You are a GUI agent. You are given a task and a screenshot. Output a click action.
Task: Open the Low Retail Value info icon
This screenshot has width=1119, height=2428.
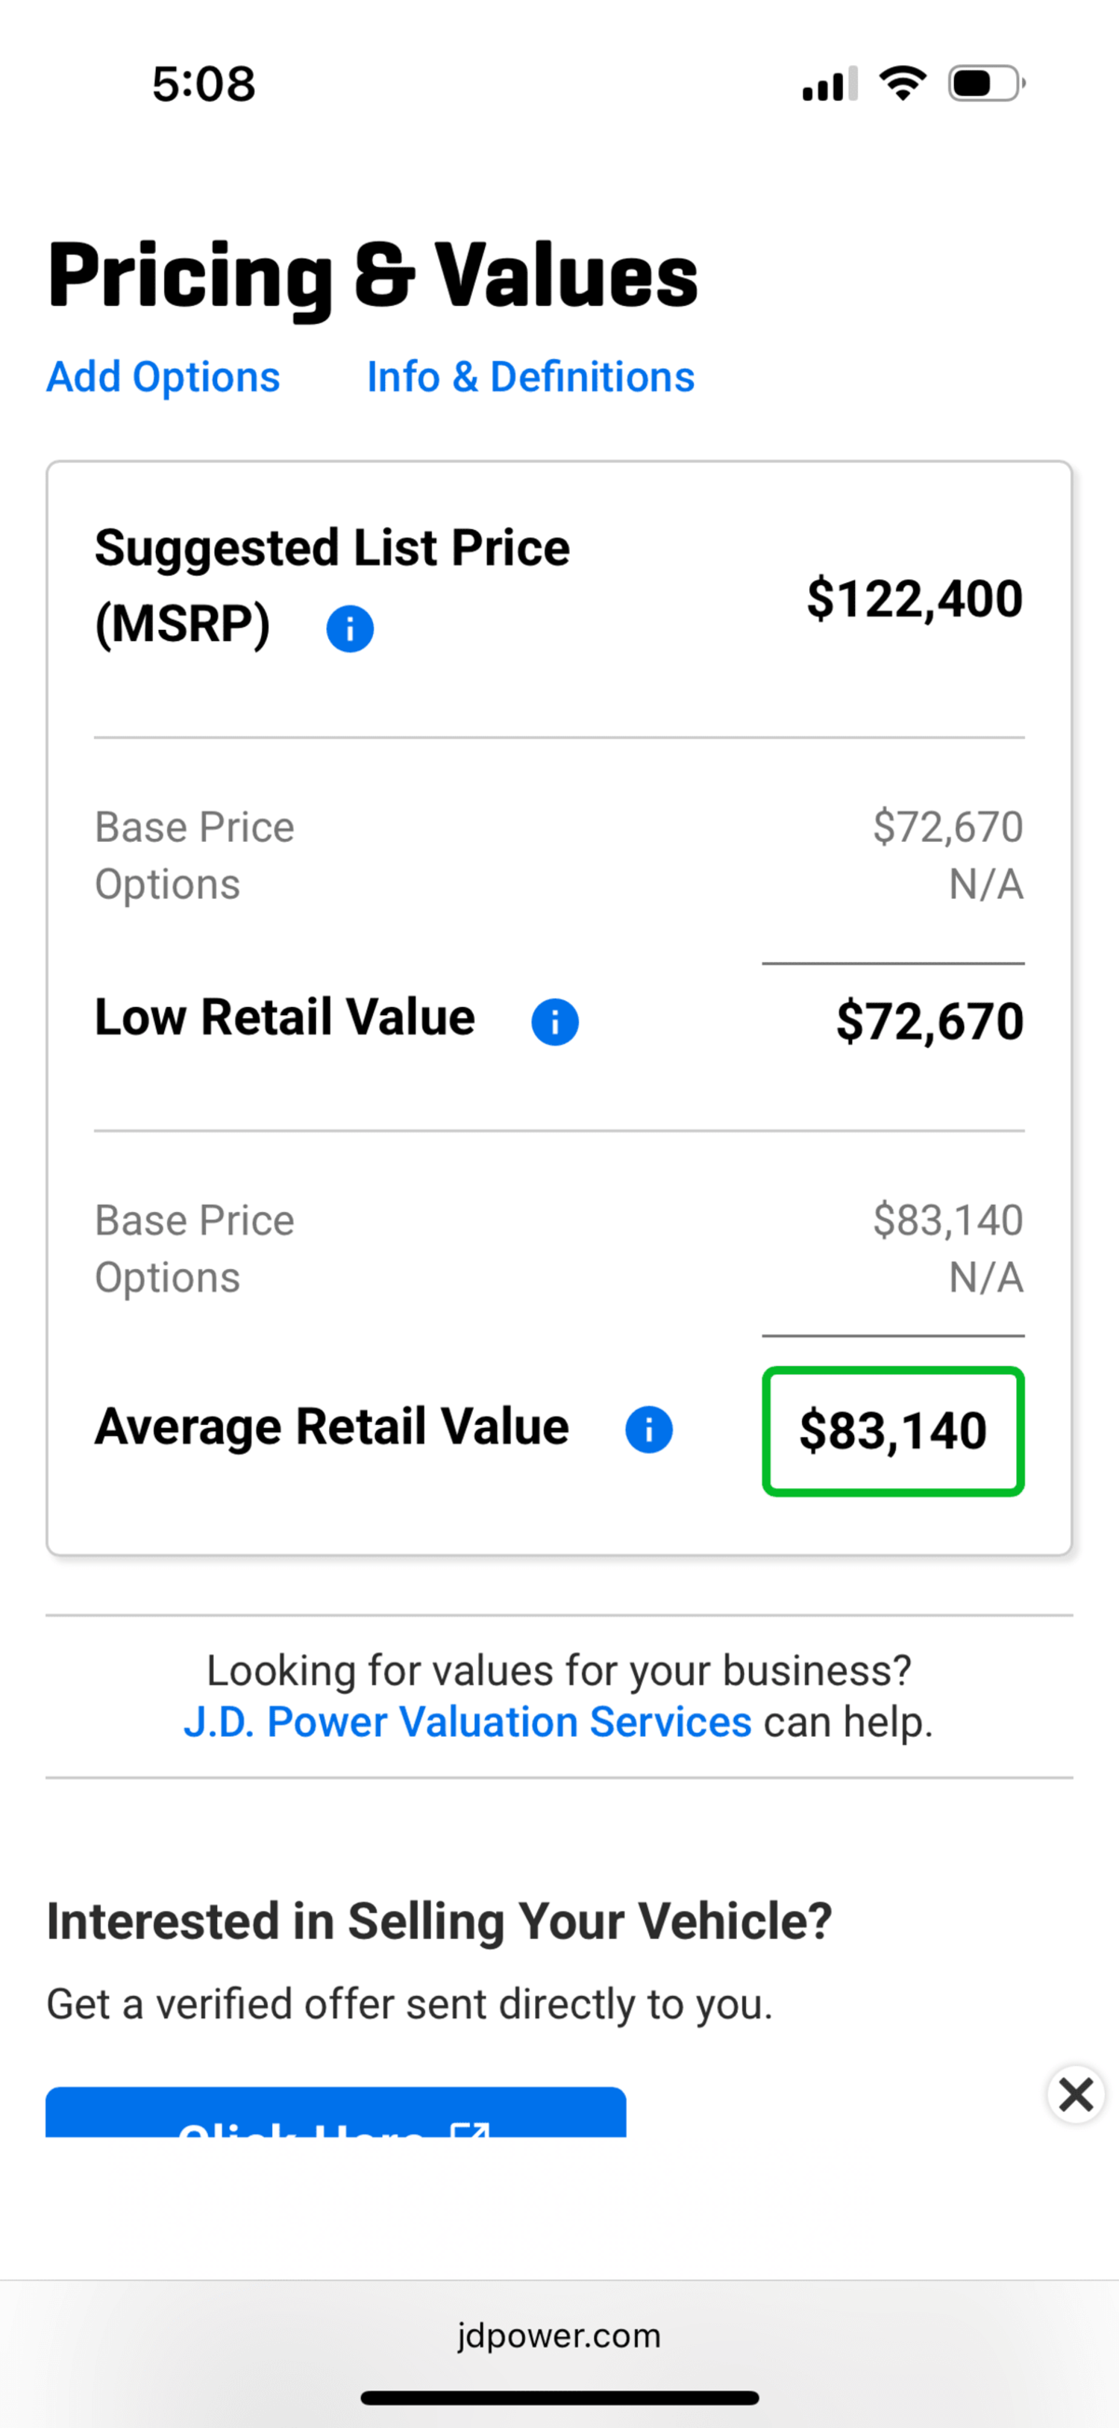coord(555,1022)
